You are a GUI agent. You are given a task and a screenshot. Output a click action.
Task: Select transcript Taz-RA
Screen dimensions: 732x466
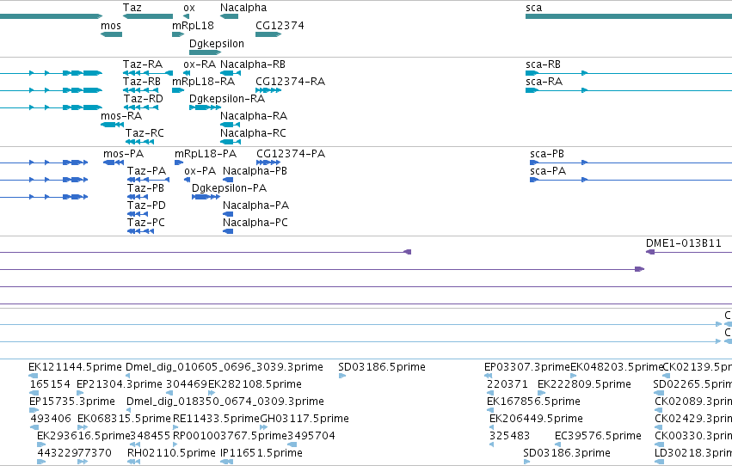148,73
